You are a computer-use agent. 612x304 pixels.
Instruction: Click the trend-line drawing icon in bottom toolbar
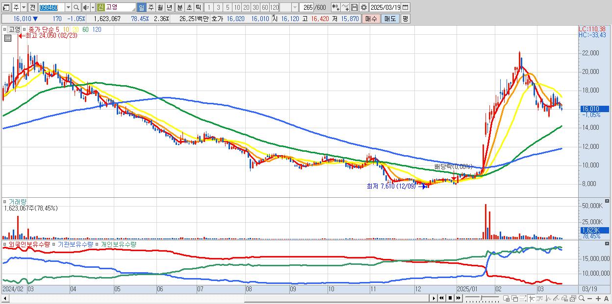[x=540, y=299]
